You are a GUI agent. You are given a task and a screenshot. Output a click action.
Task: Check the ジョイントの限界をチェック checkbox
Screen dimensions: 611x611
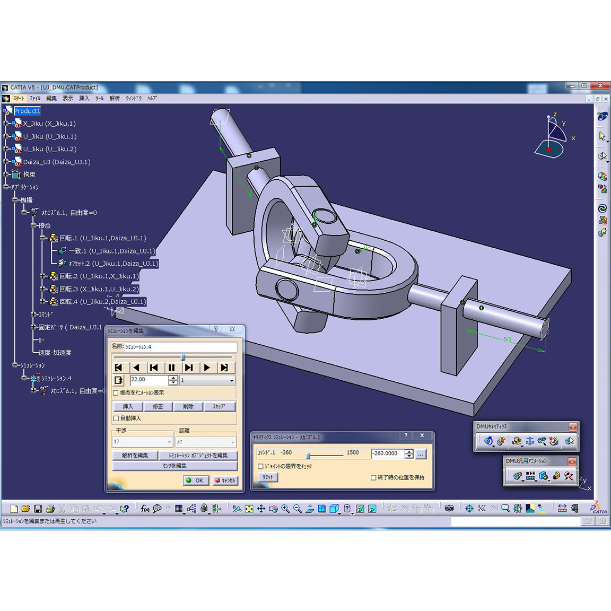(x=261, y=466)
